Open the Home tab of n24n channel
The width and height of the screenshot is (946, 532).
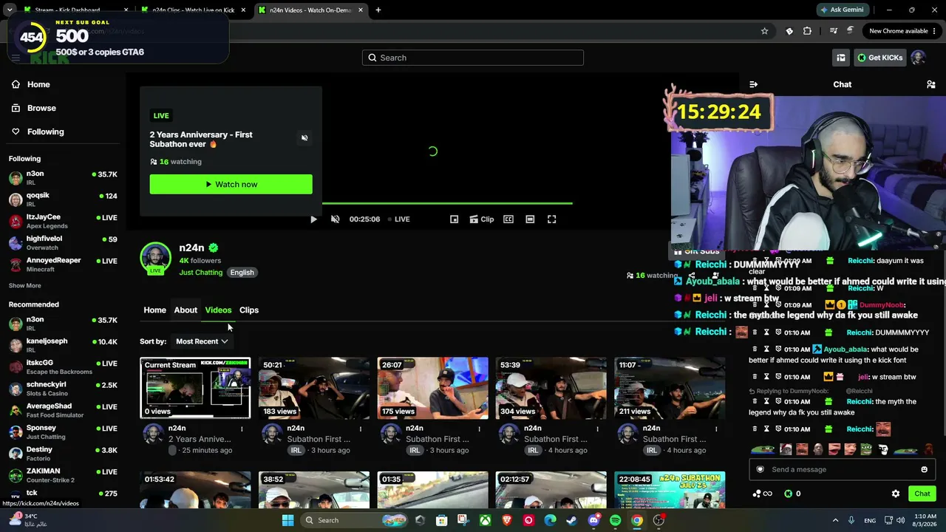coord(154,310)
